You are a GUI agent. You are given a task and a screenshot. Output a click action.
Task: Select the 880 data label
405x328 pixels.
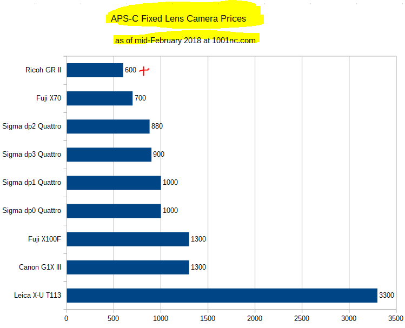point(157,126)
